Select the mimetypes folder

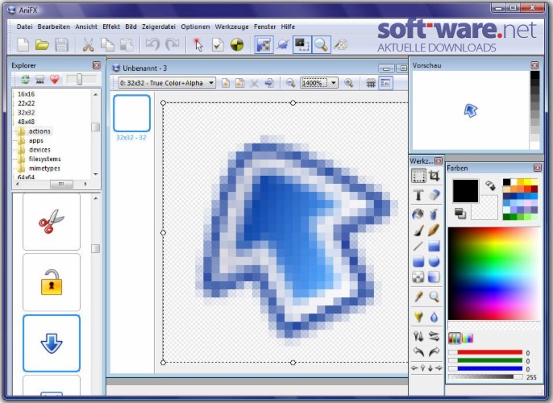coord(44,168)
